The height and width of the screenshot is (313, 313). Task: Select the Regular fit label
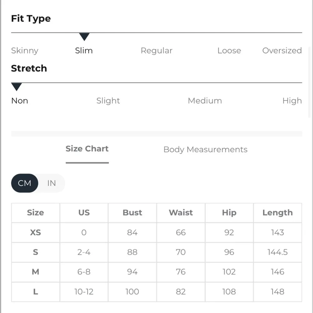[x=156, y=51]
